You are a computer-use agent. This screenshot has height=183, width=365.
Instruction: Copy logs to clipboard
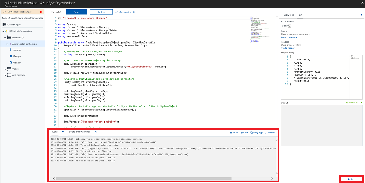257,133
